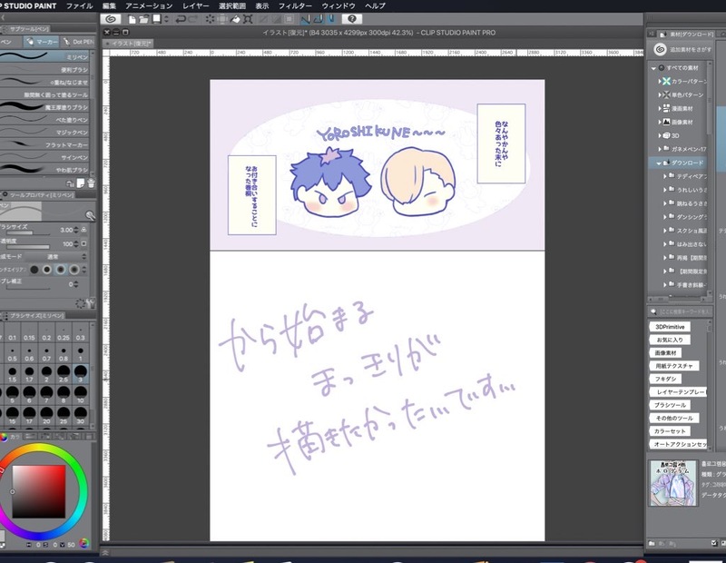Open the ウィンドウ menu
The image size is (726, 563).
(x=338, y=6)
